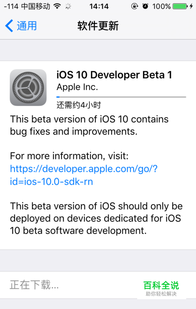Tap the Wi-Fi status icon
This screenshot has height=309, width=196.
tap(57, 6)
